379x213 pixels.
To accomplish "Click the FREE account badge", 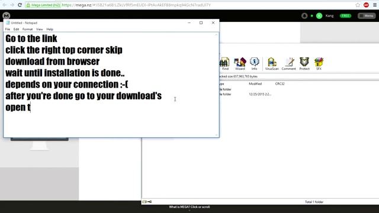I will 345,16.
